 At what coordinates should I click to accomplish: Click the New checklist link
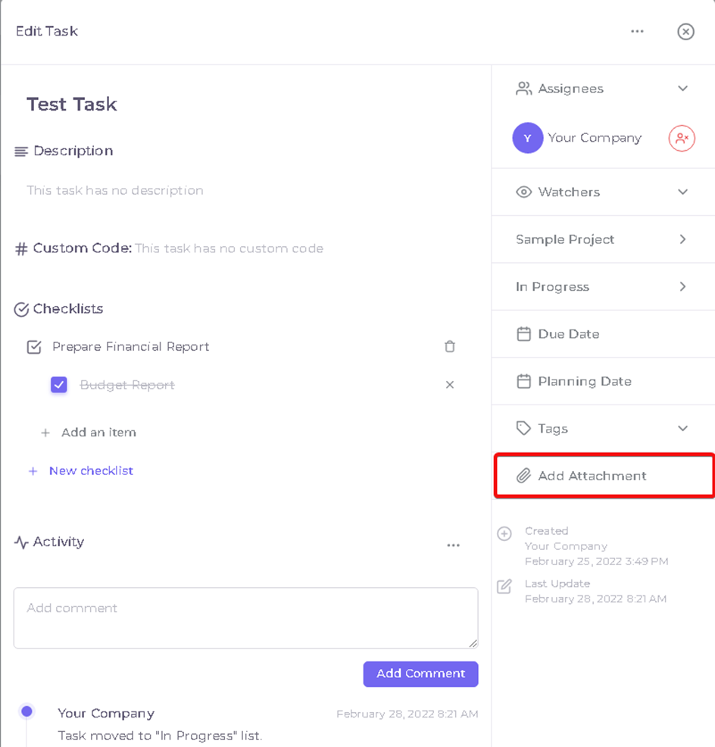coord(91,470)
